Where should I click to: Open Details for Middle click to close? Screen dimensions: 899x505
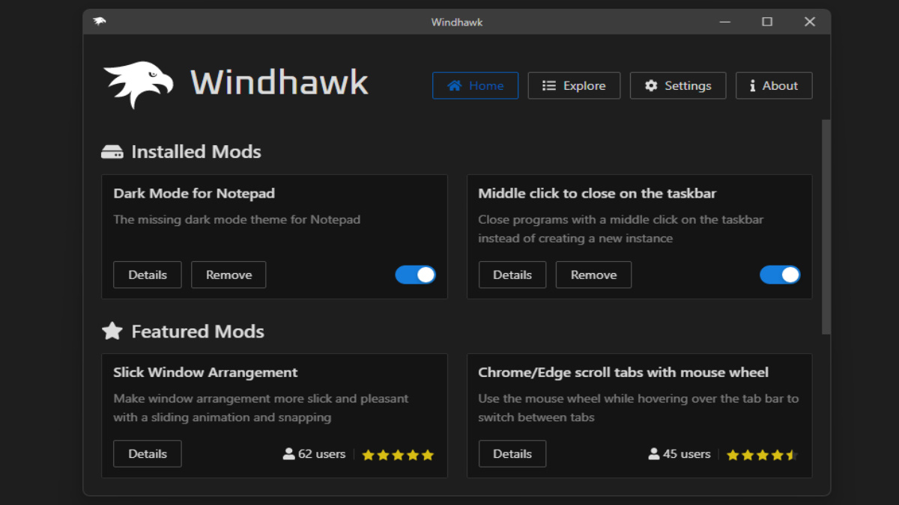point(512,275)
